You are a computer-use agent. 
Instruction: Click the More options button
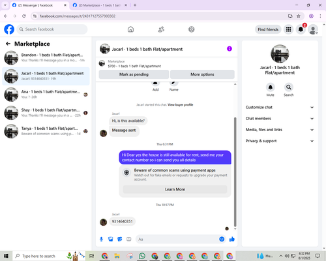click(202, 74)
